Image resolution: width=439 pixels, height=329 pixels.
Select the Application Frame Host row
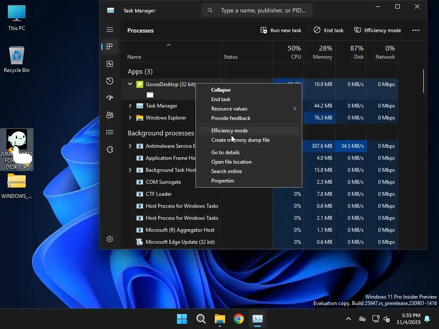pos(259,158)
